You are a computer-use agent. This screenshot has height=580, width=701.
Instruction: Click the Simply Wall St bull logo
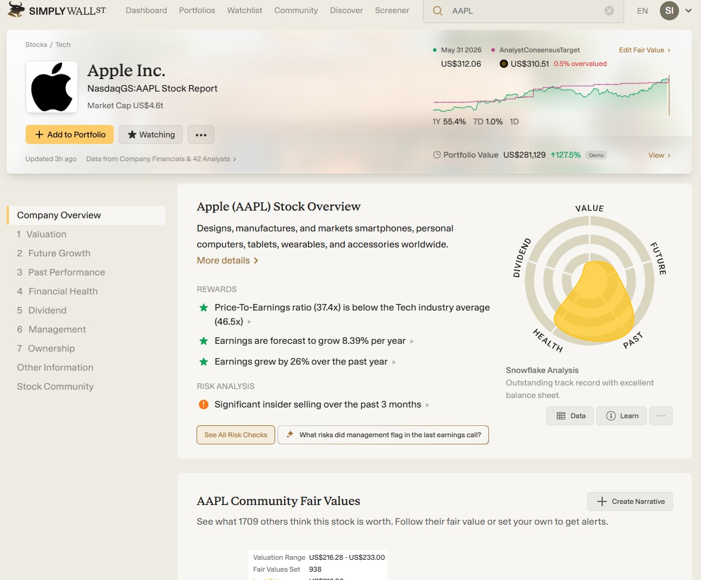[x=16, y=9]
